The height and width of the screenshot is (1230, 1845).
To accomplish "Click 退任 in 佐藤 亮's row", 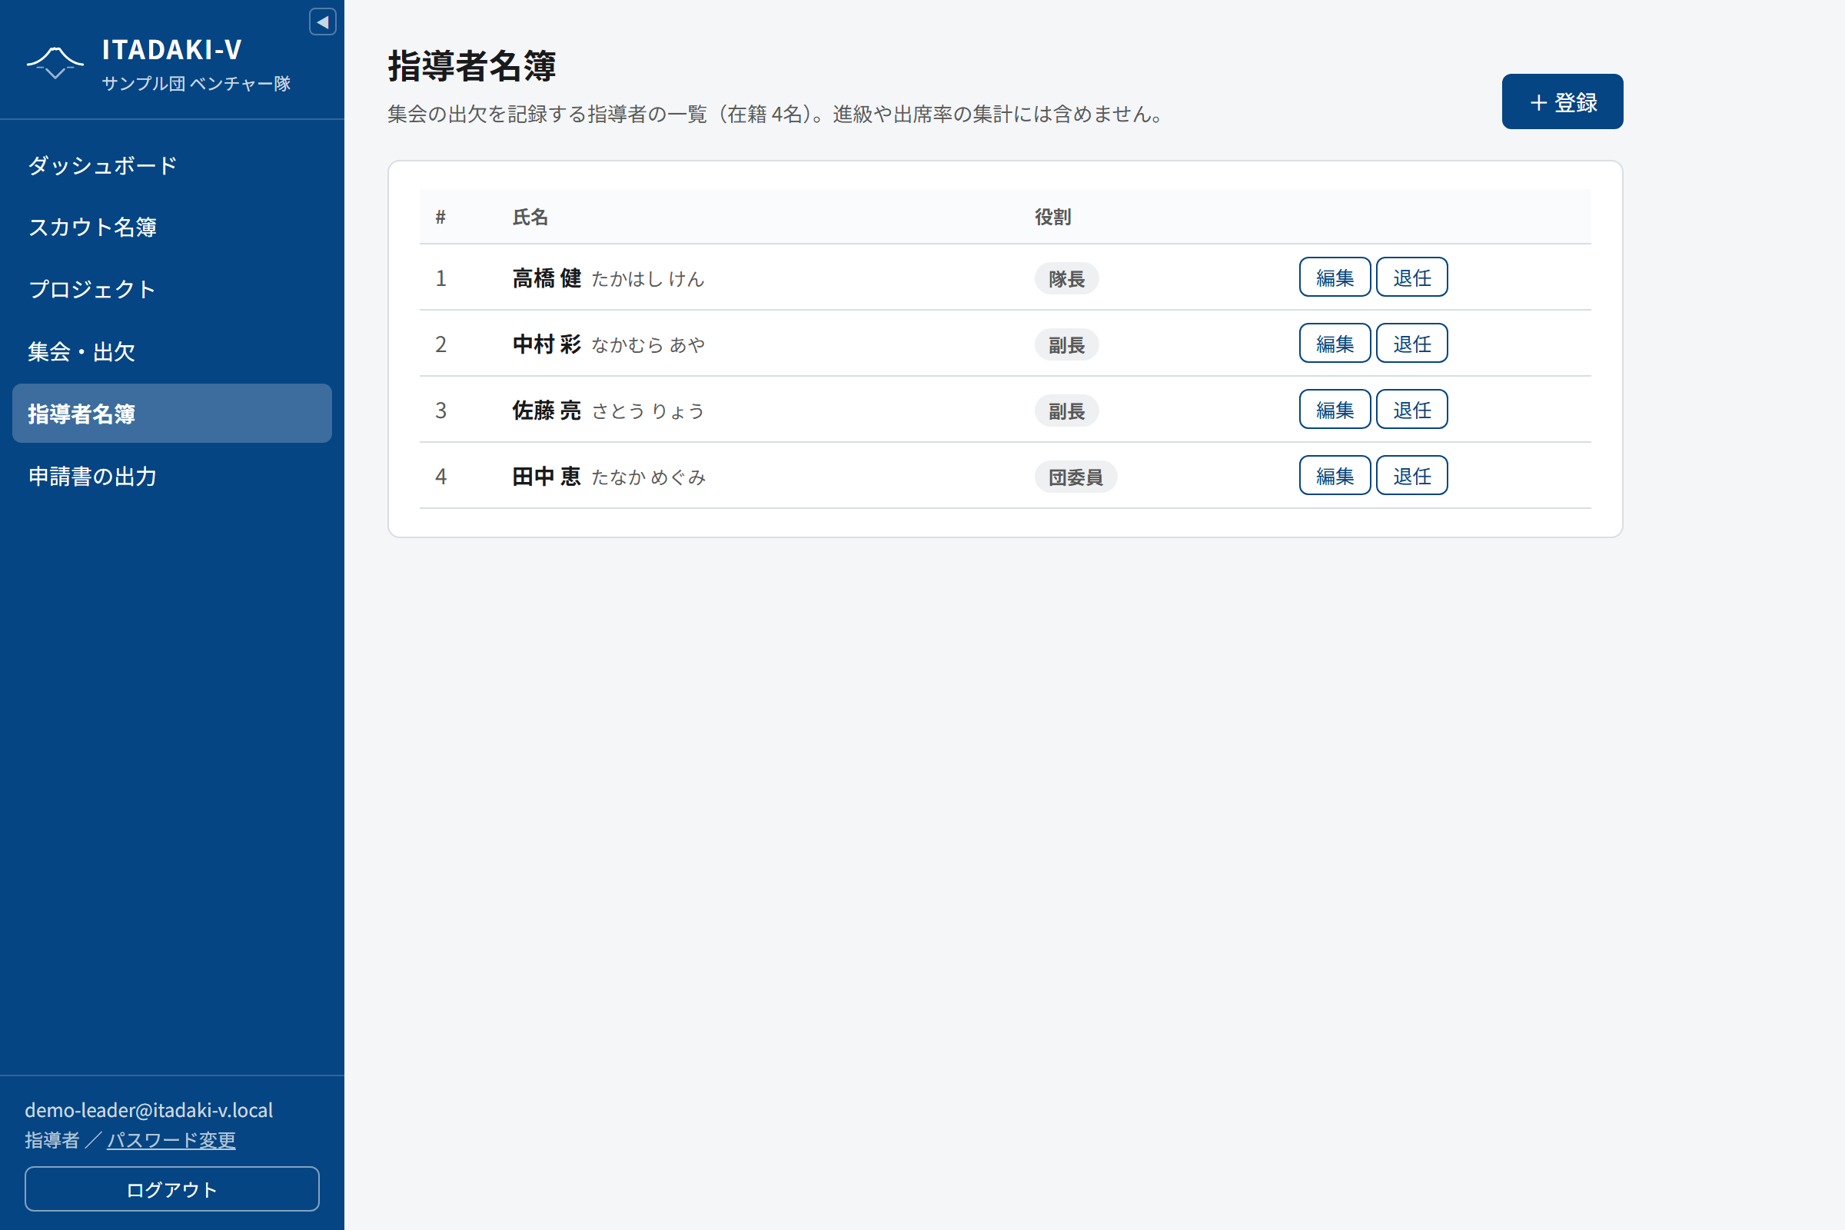I will tap(1411, 410).
